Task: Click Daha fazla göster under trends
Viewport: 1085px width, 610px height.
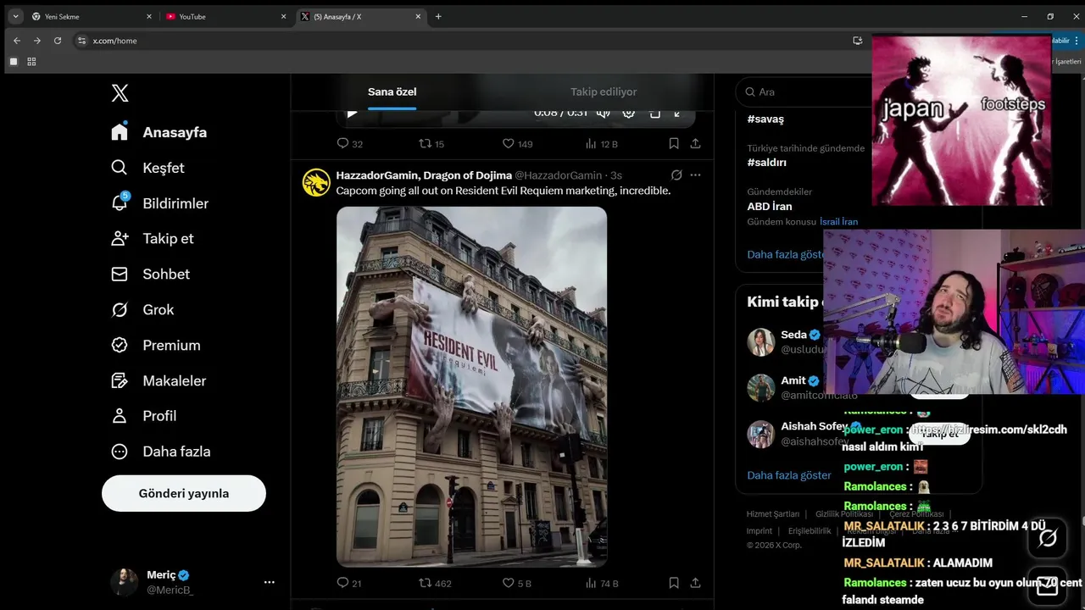Action: coord(786,254)
